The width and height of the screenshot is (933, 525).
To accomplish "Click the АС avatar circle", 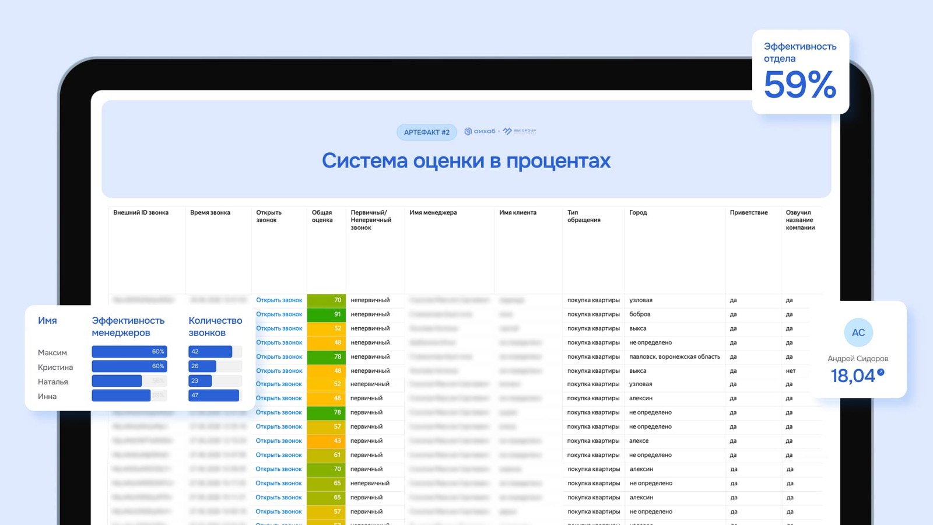I will point(858,332).
